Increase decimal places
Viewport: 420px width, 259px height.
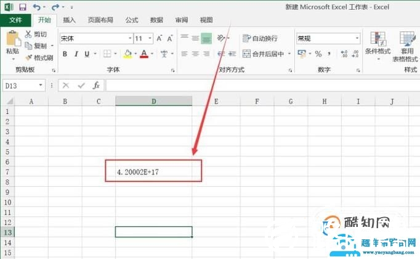click(x=344, y=54)
